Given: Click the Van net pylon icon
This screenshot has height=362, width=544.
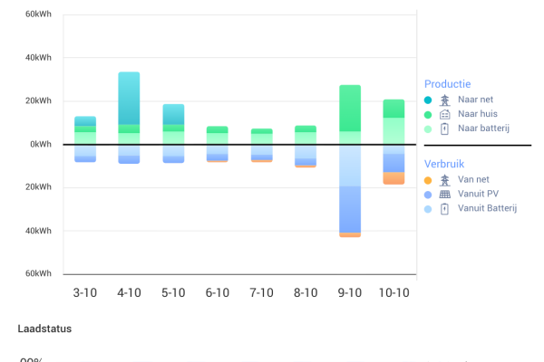Looking at the screenshot, I should point(444,179).
